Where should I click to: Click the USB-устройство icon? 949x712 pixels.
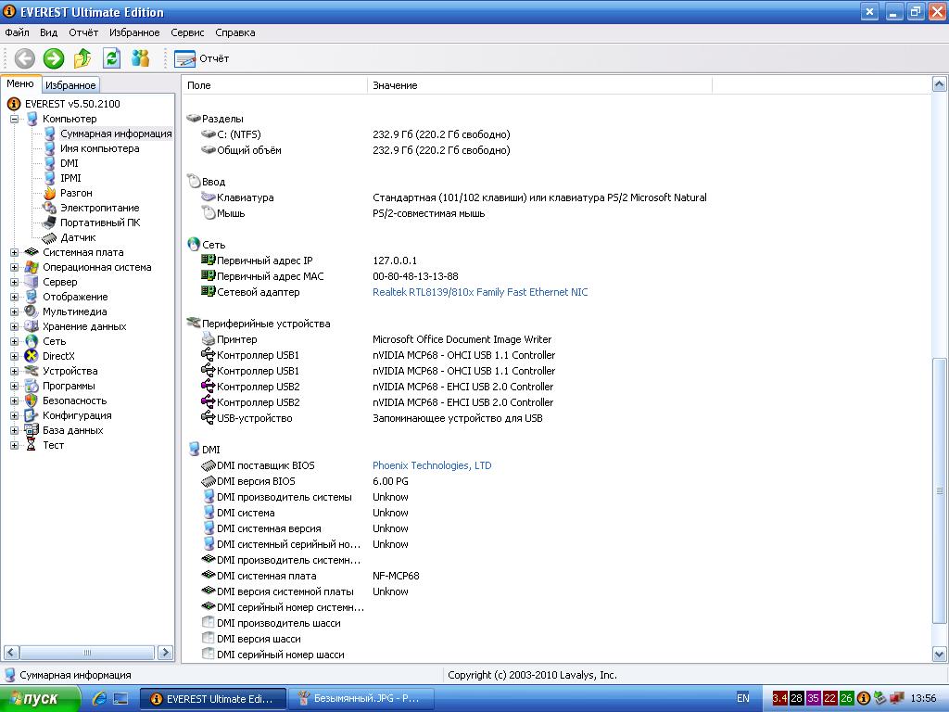[209, 418]
